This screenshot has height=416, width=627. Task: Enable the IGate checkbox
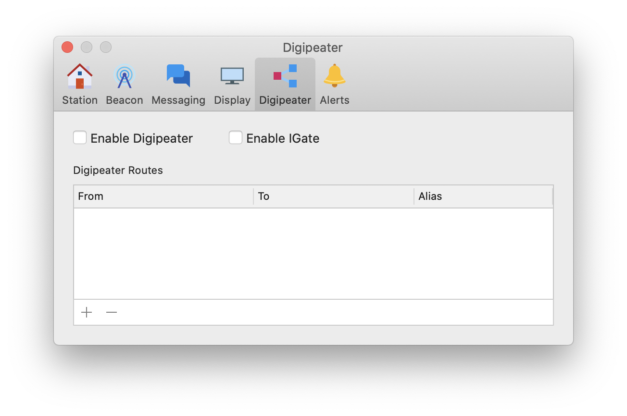[236, 138]
